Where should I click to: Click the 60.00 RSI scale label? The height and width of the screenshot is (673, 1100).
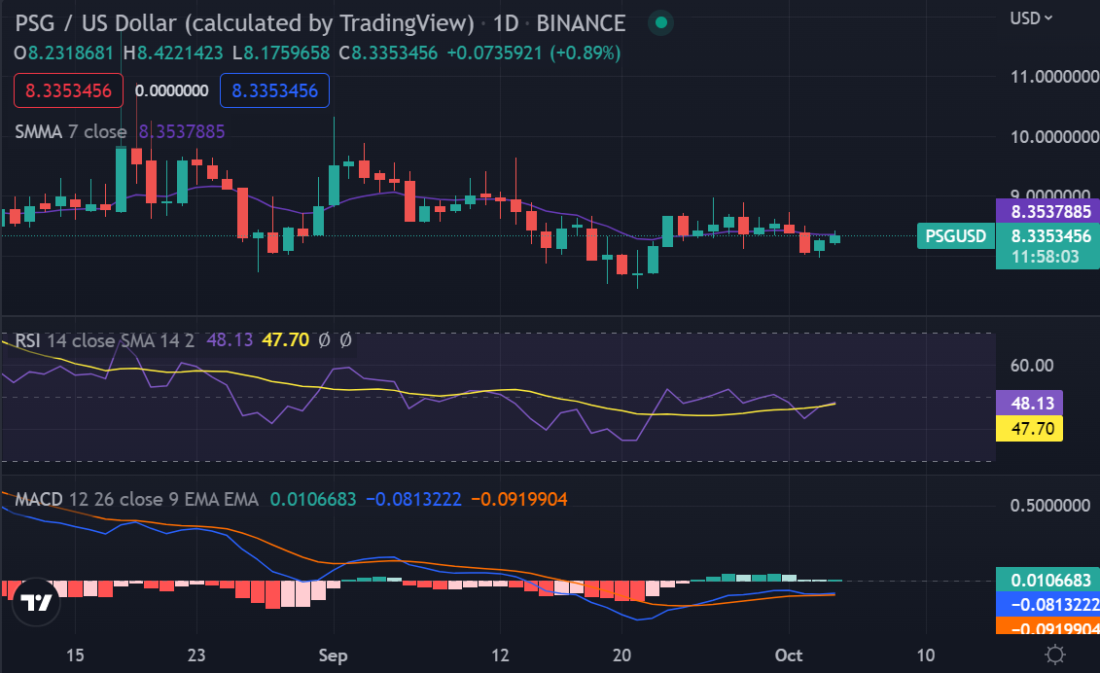pyautogui.click(x=1031, y=365)
